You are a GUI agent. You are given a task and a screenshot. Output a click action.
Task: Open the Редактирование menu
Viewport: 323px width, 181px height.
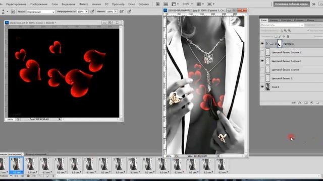pos(16,4)
